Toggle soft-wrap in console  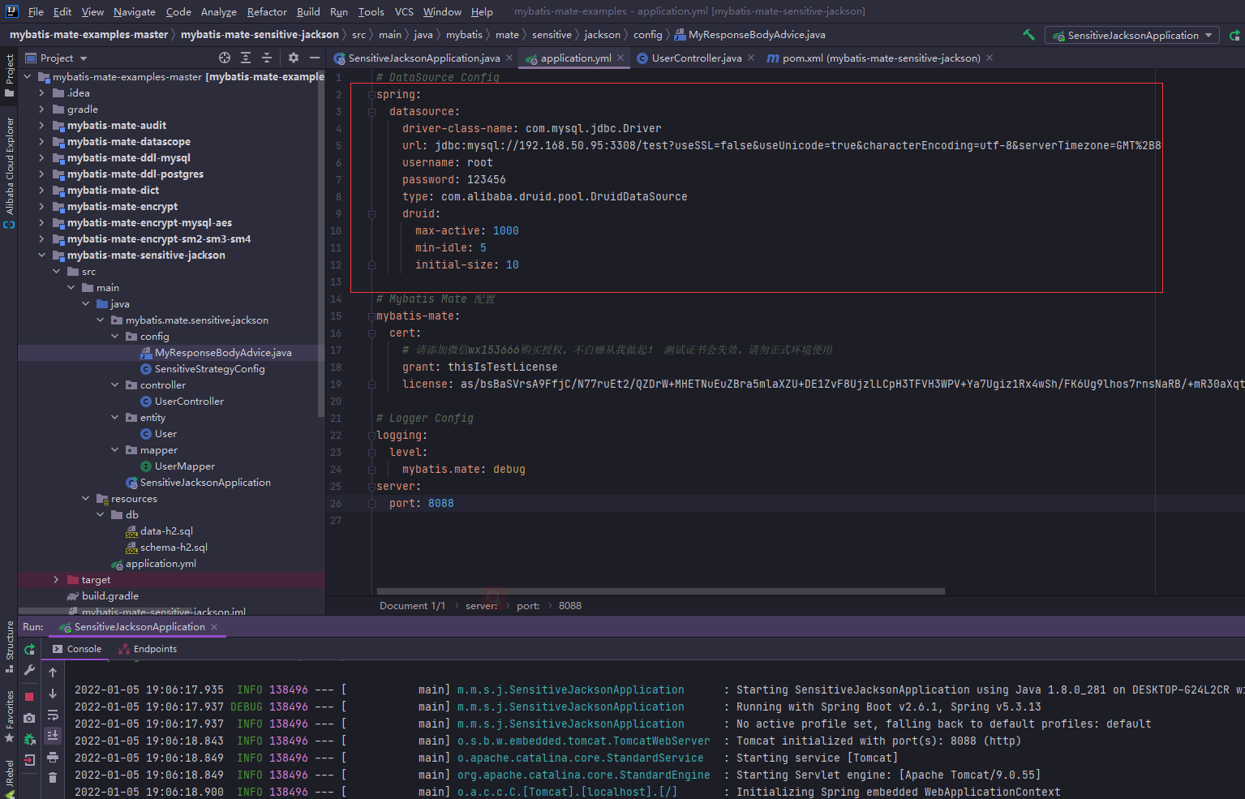click(x=53, y=715)
